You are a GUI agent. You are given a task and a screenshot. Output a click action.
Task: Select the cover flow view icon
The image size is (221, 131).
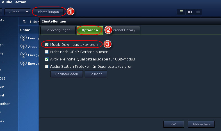click(198, 12)
